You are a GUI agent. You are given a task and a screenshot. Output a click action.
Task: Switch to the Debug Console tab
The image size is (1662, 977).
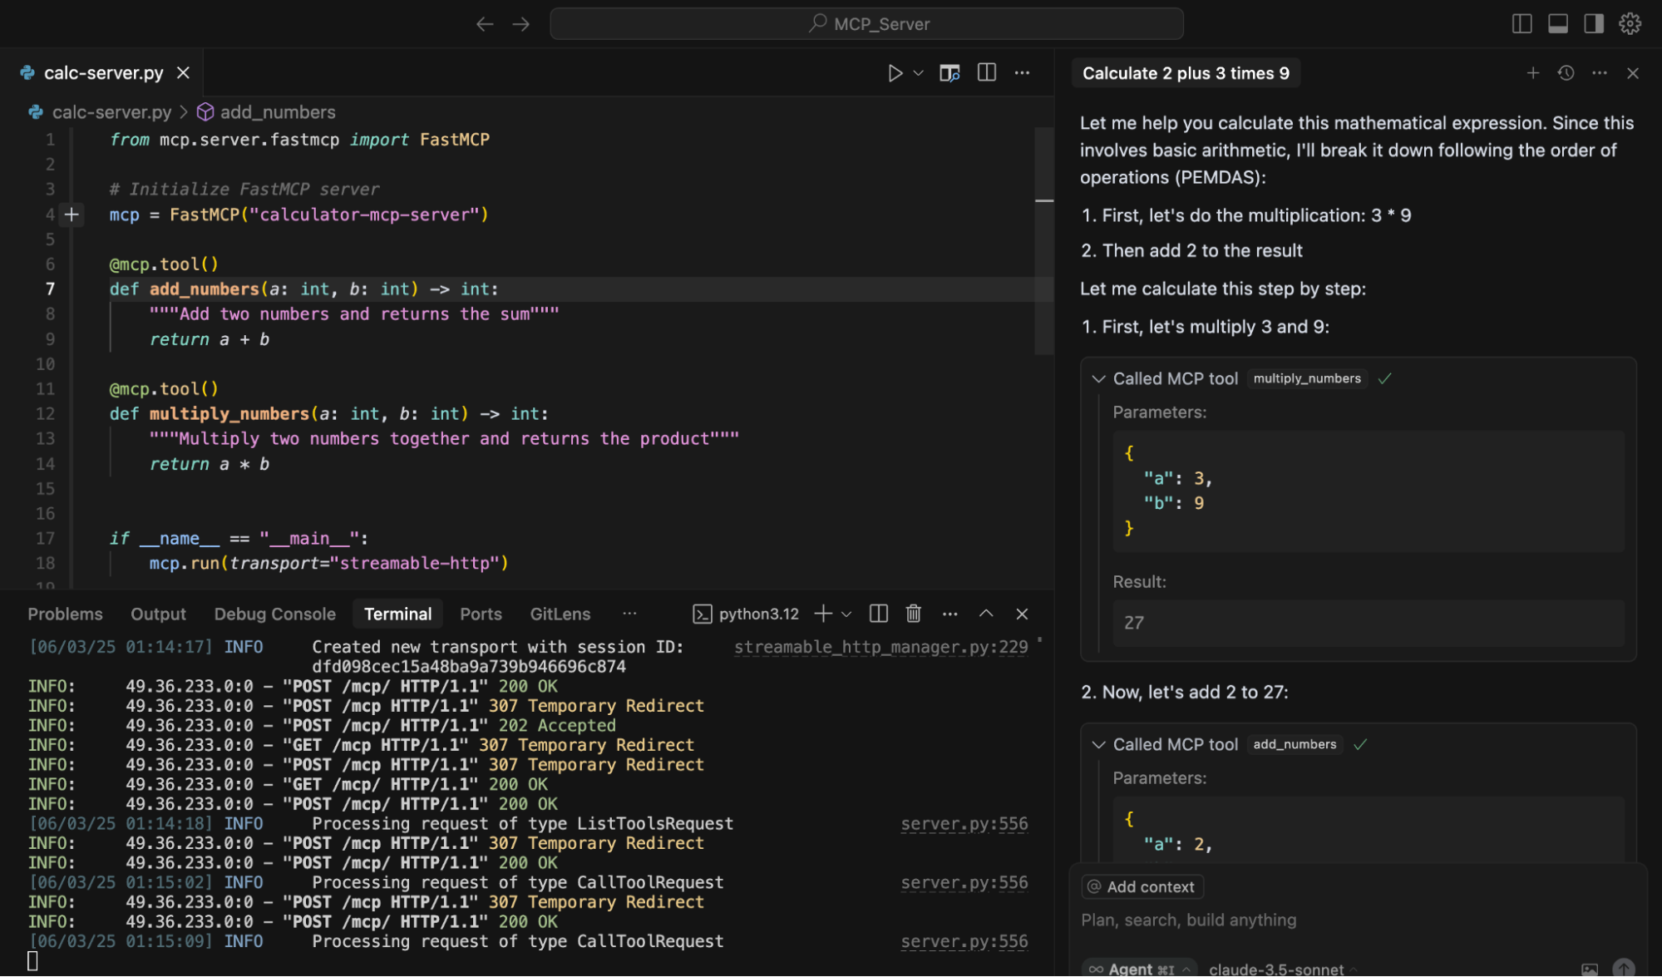pos(274,614)
